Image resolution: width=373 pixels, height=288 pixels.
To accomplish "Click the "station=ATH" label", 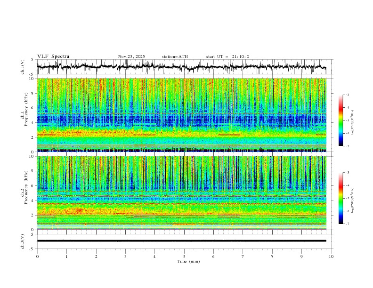I will (x=175, y=56).
